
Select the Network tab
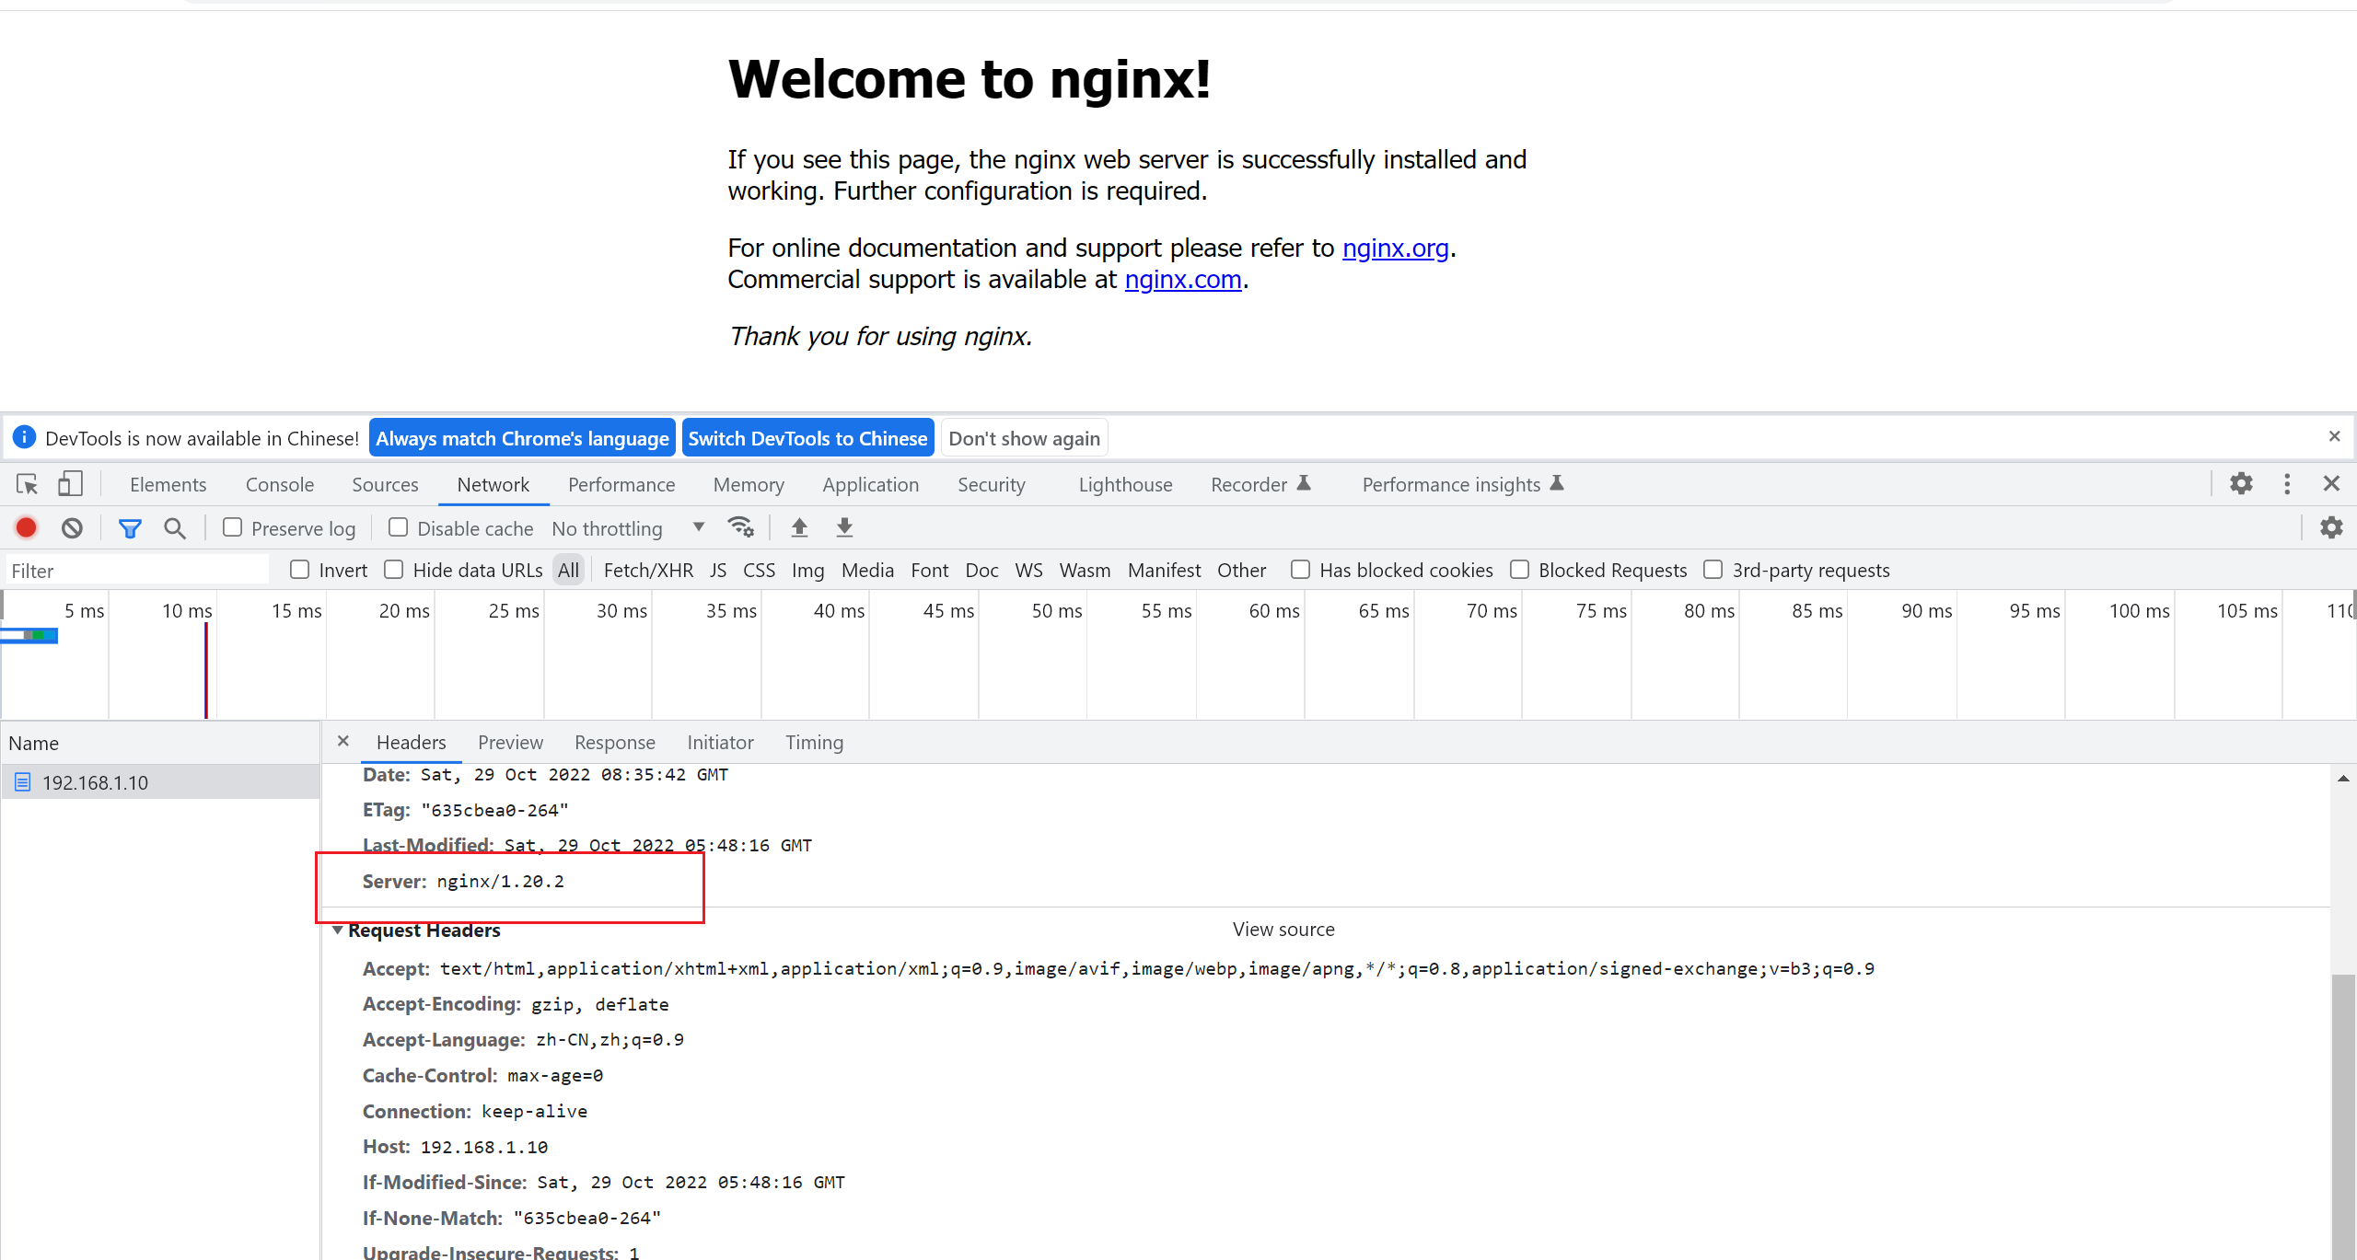click(493, 485)
